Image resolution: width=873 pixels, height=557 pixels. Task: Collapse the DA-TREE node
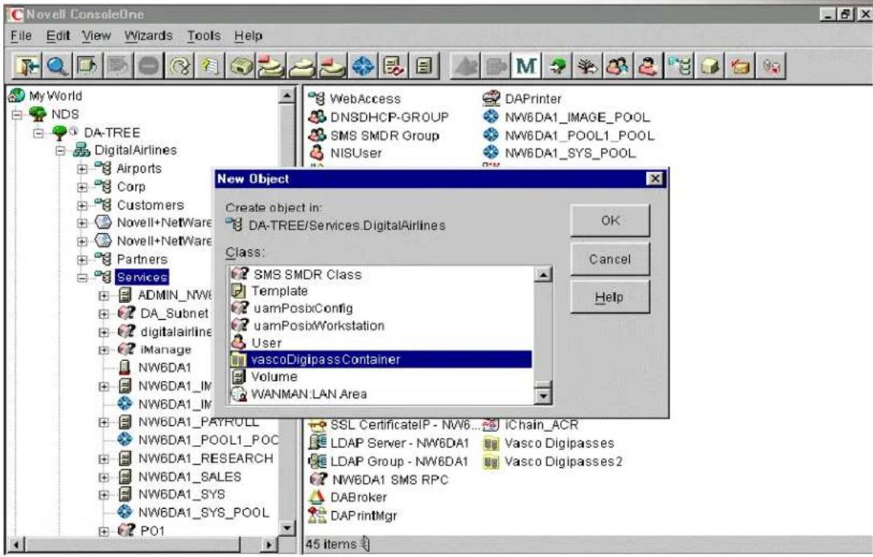[38, 133]
